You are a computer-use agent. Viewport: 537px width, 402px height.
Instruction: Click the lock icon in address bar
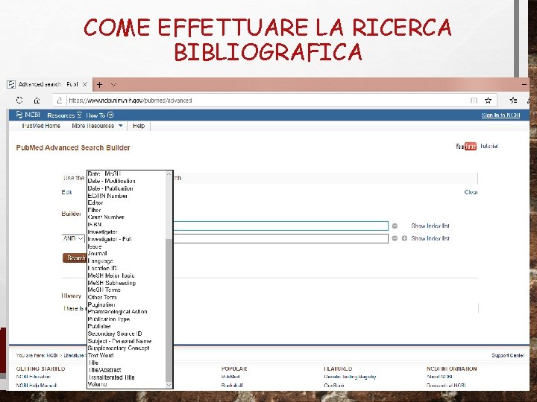[x=60, y=100]
